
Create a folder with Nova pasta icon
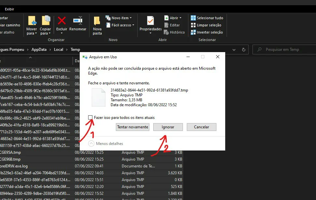(97, 21)
